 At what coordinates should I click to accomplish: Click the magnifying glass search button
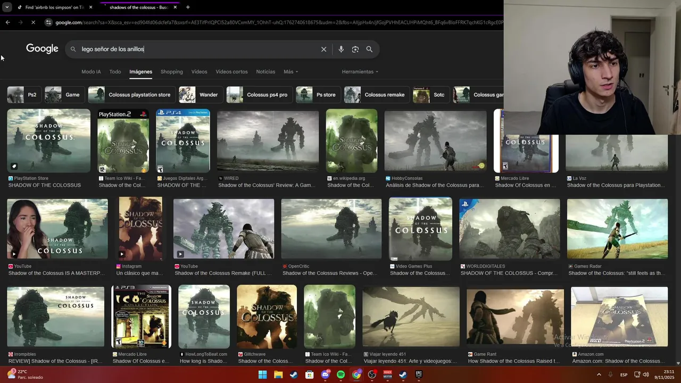click(369, 49)
